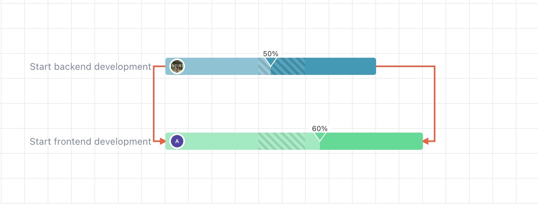The image size is (538, 204).
Task: Click the arrowhead pointing into frontend bar's left end
Action: pos(162,141)
